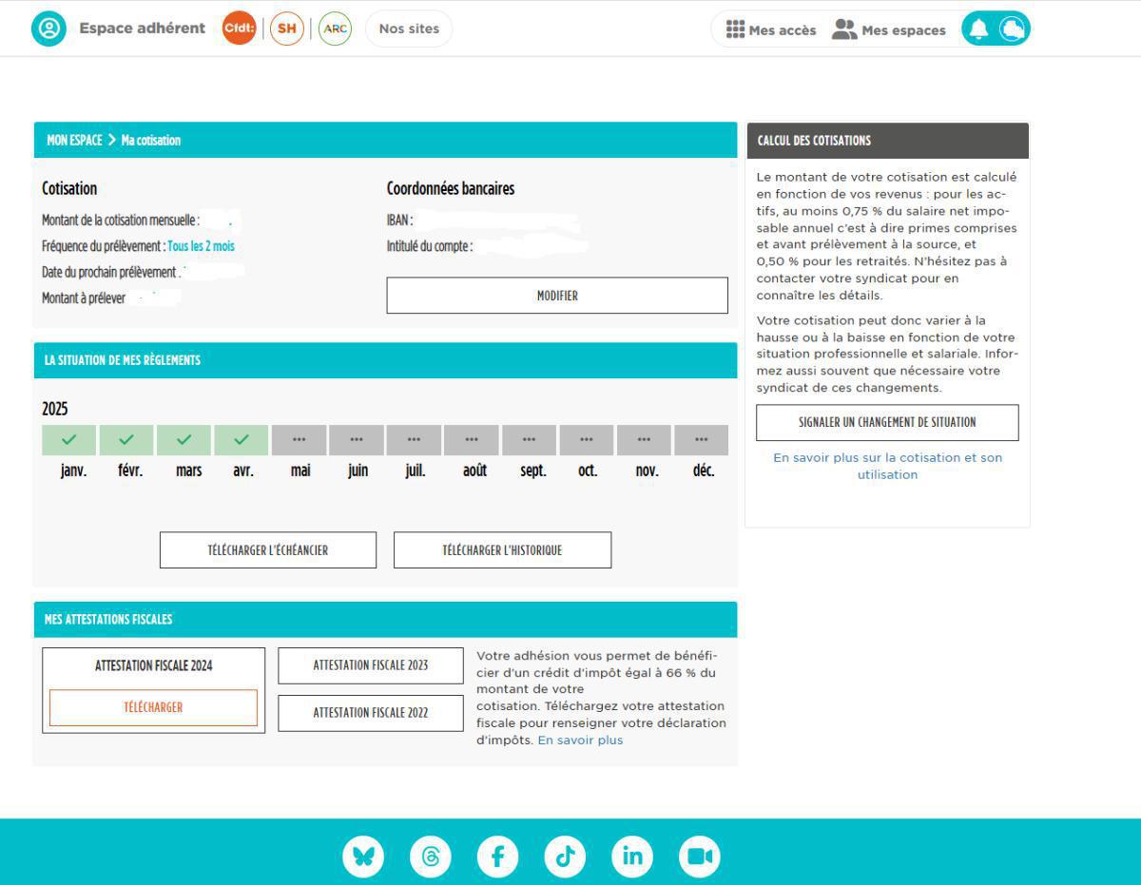
Task: Select the Ma cotisation breadcrumb entry
Action: pyautogui.click(x=150, y=140)
